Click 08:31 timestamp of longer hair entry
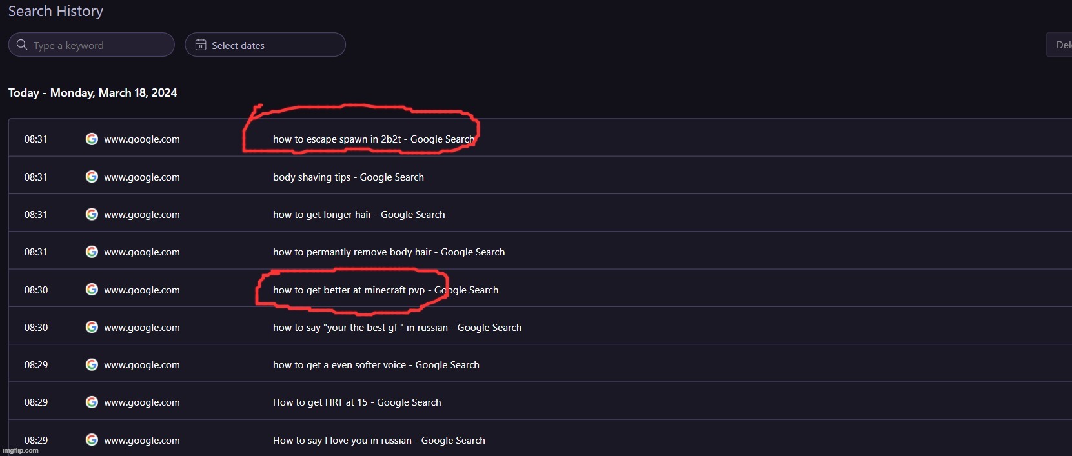The height and width of the screenshot is (456, 1072). 36,214
